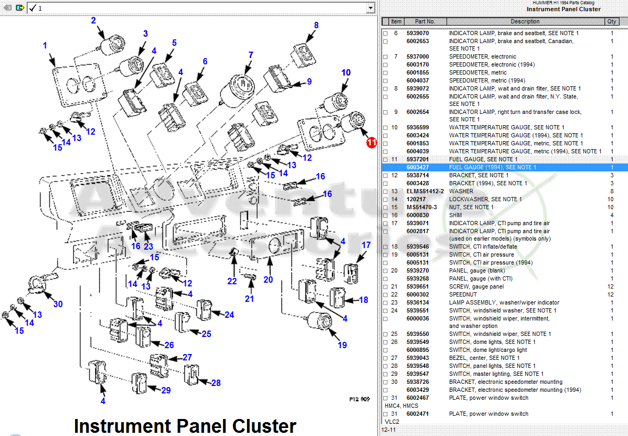Go to the next diagram with the forward arrow
Image resolution: width=628 pixels, height=436 pixels.
coord(20,7)
